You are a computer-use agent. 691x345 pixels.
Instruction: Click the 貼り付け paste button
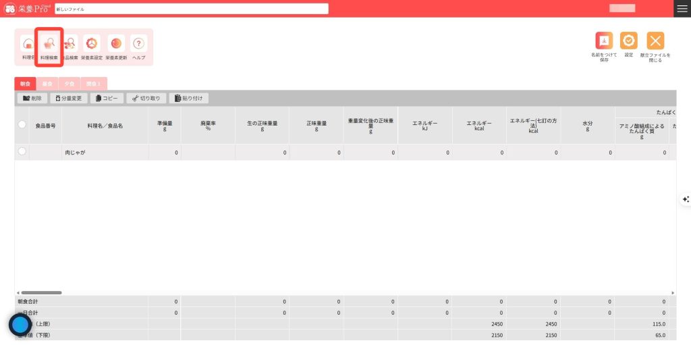pos(188,98)
